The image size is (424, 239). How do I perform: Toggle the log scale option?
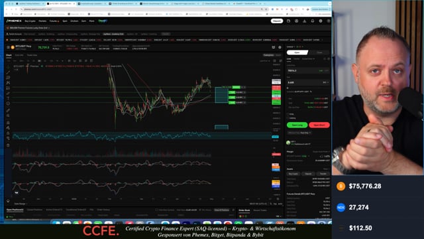[x=275, y=204]
